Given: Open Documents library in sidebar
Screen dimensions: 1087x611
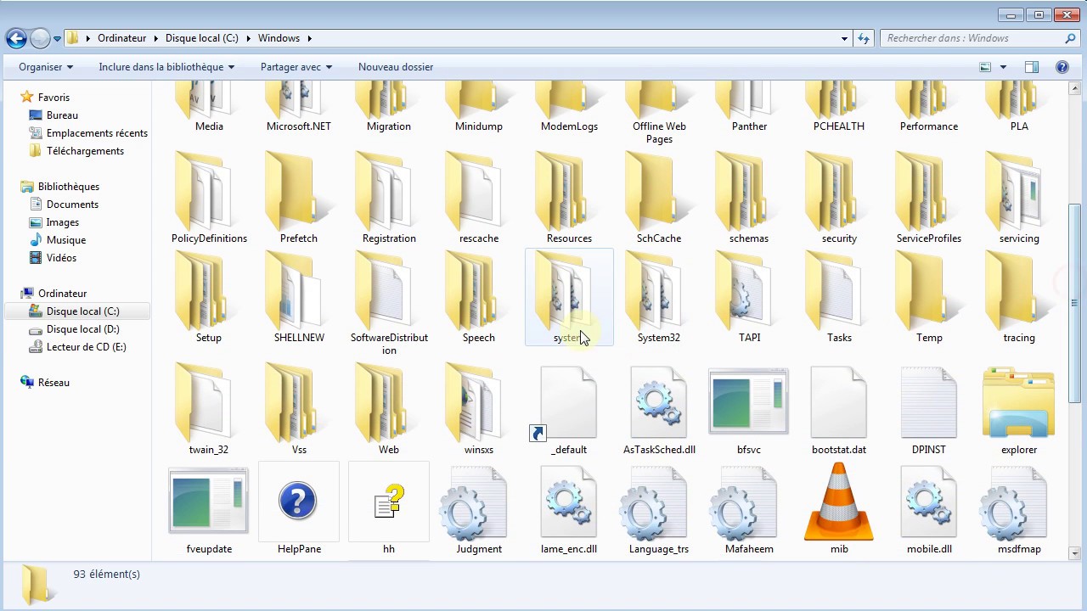Looking at the screenshot, I should pyautogui.click(x=72, y=205).
